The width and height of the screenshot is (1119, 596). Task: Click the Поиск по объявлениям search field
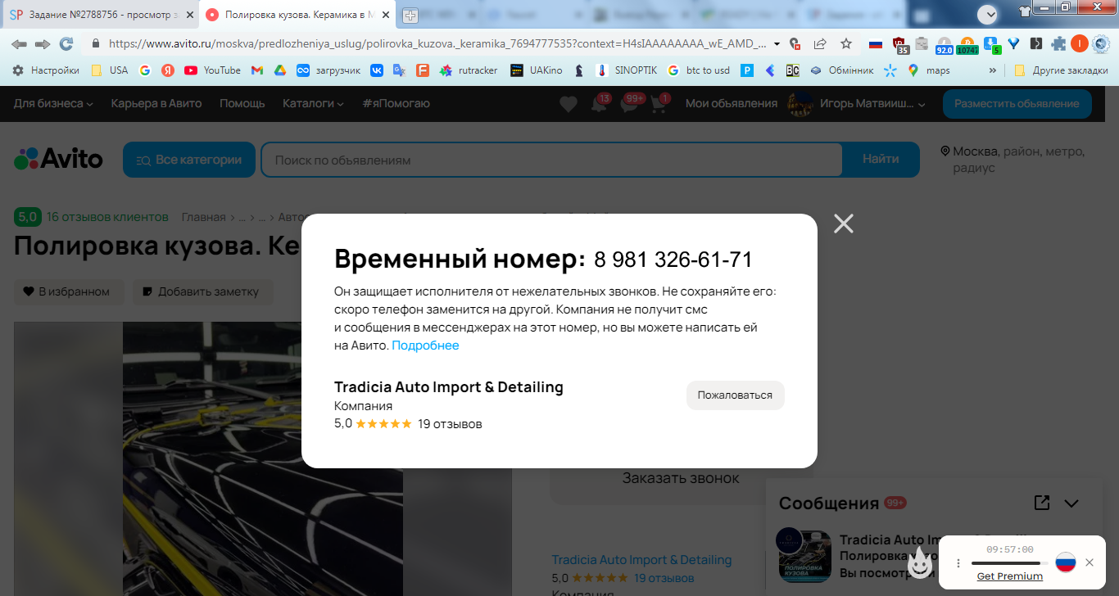pos(551,160)
